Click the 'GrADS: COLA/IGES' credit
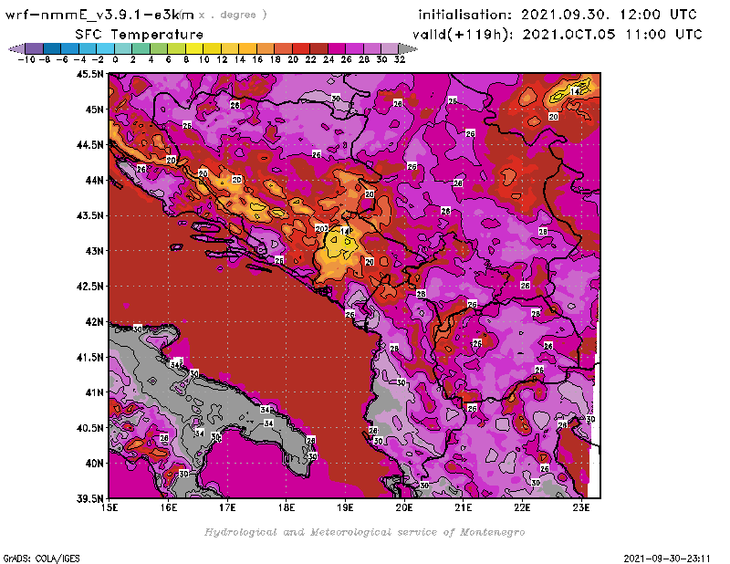The width and height of the screenshot is (730, 564). [42, 559]
